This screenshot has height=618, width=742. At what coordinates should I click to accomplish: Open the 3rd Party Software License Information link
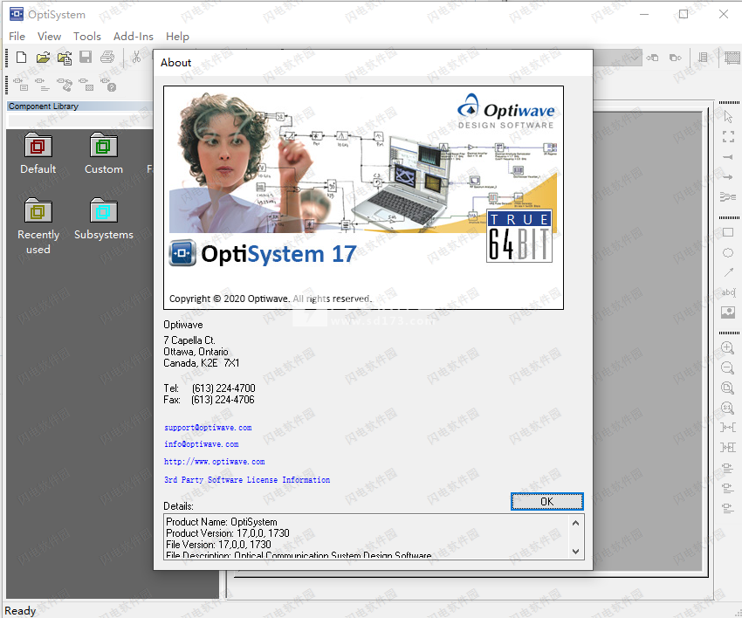(x=247, y=479)
